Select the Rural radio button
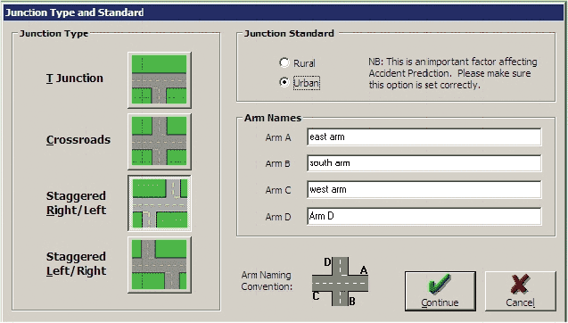 coord(284,62)
